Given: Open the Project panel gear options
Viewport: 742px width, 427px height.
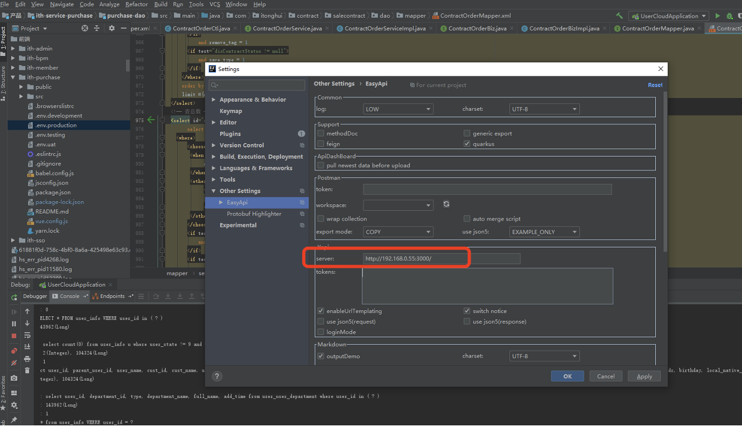Looking at the screenshot, I should pos(111,28).
